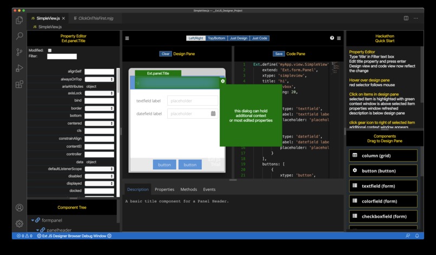Screen dimensions: 436x255
Task: Open Run and Debug view
Action: click(x=19, y=68)
